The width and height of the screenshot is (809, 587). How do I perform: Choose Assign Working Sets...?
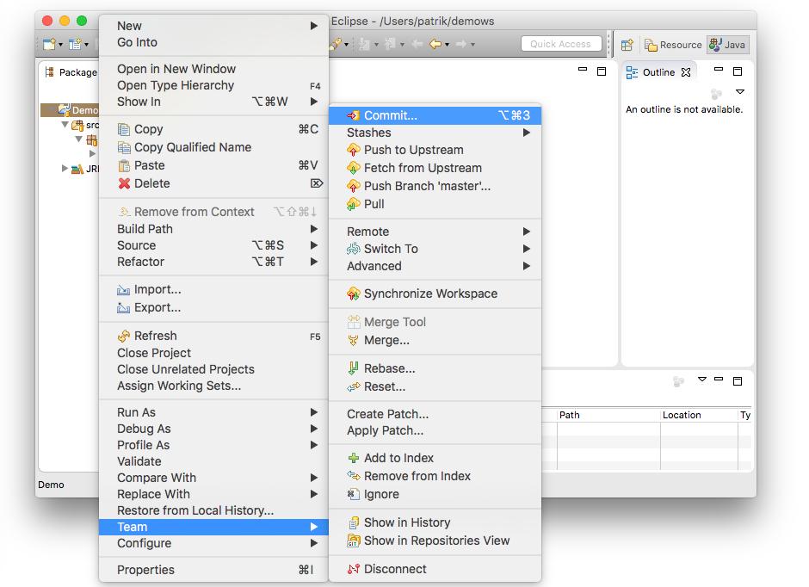point(213,386)
